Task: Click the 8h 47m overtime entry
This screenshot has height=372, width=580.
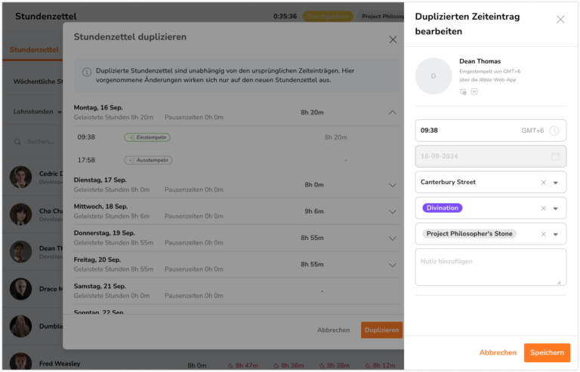Action: click(243, 365)
